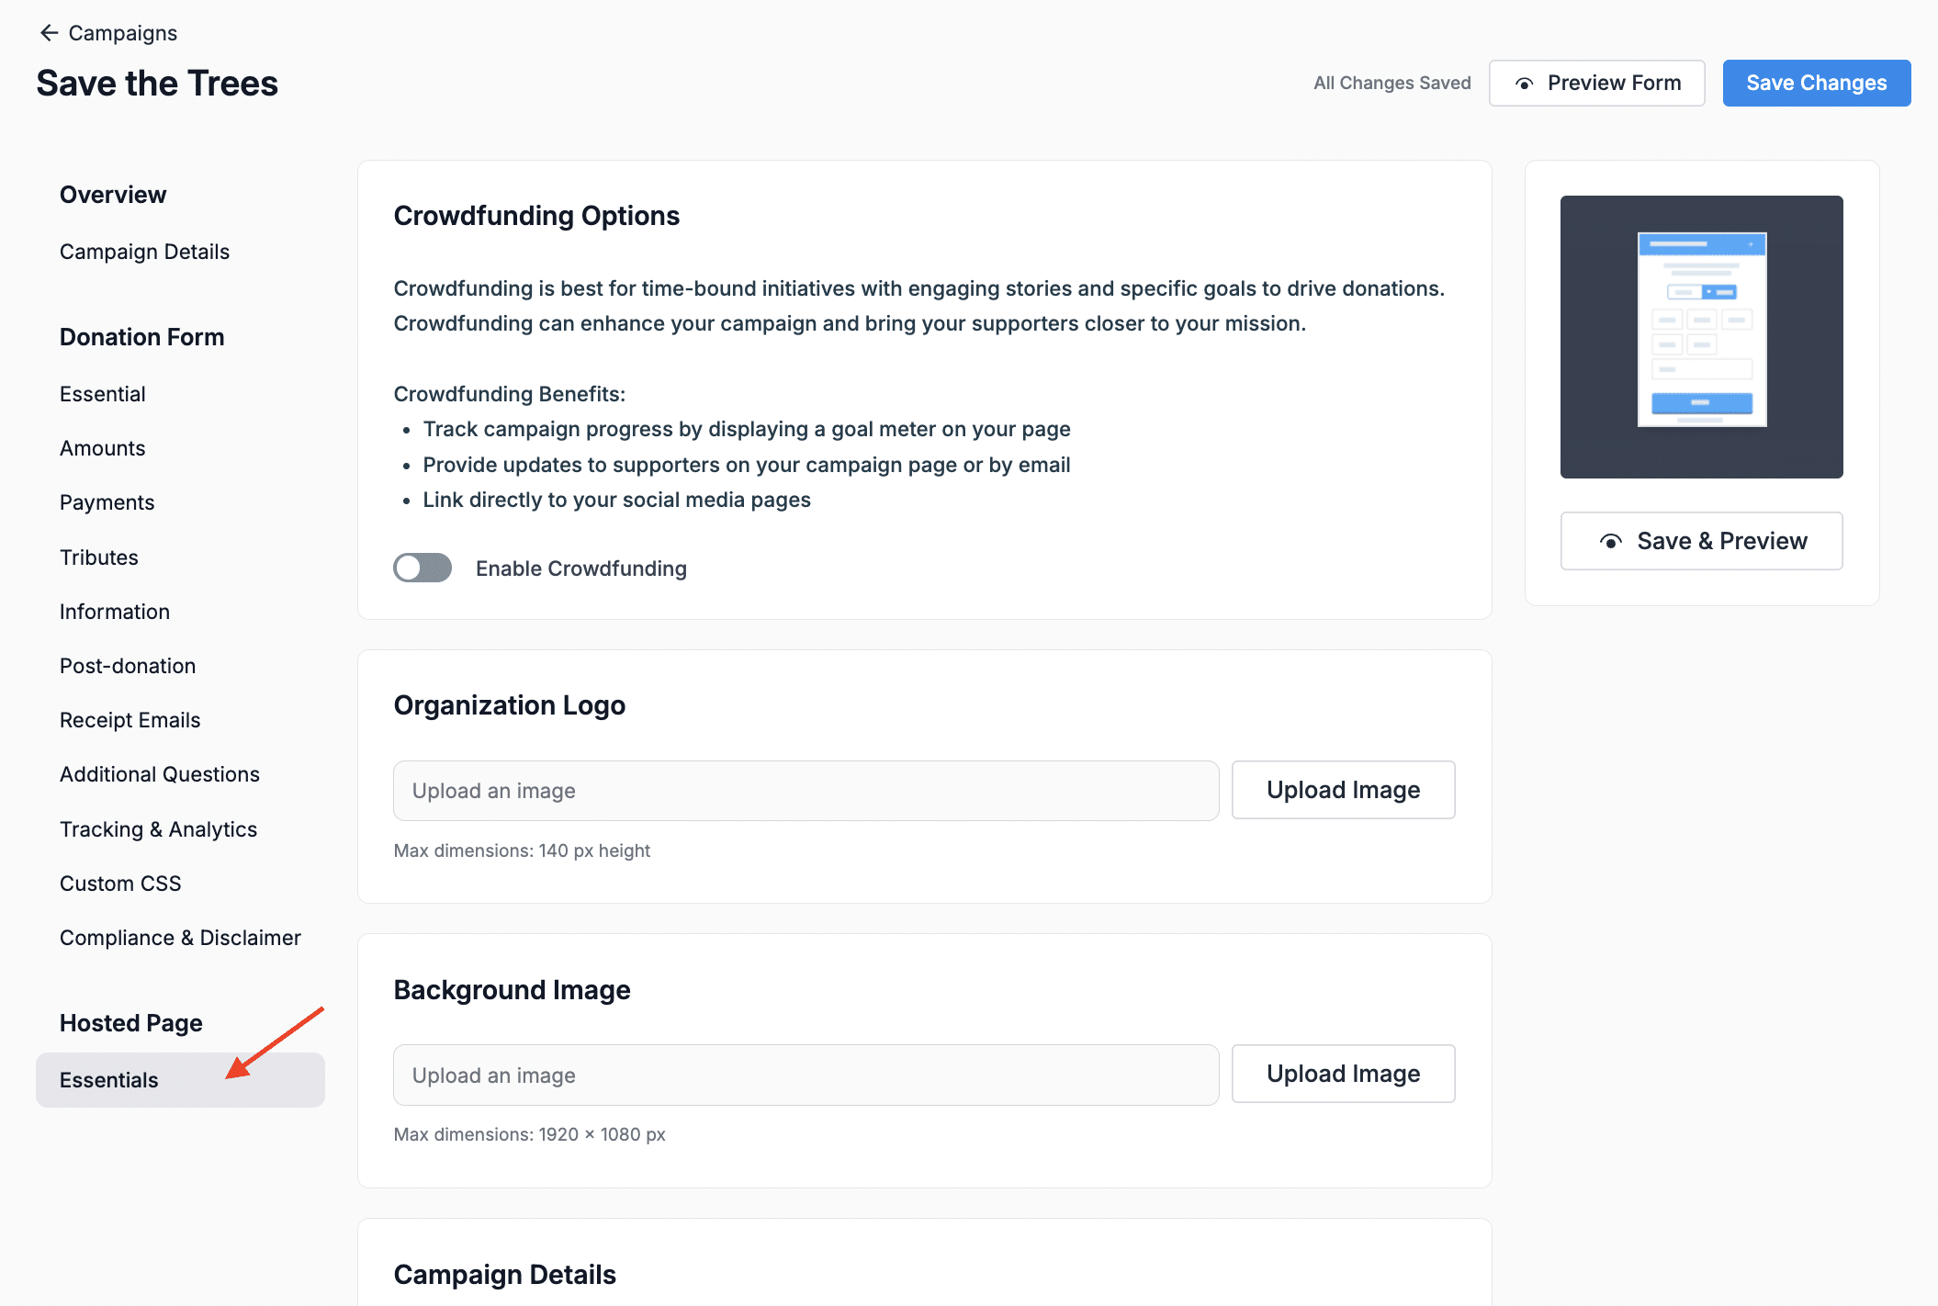
Task: Click the Preview Form button
Action: tap(1596, 83)
